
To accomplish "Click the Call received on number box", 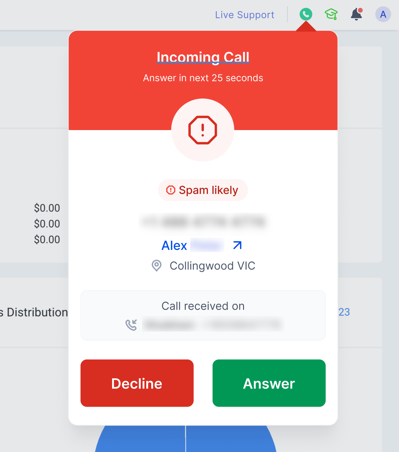I will (203, 315).
